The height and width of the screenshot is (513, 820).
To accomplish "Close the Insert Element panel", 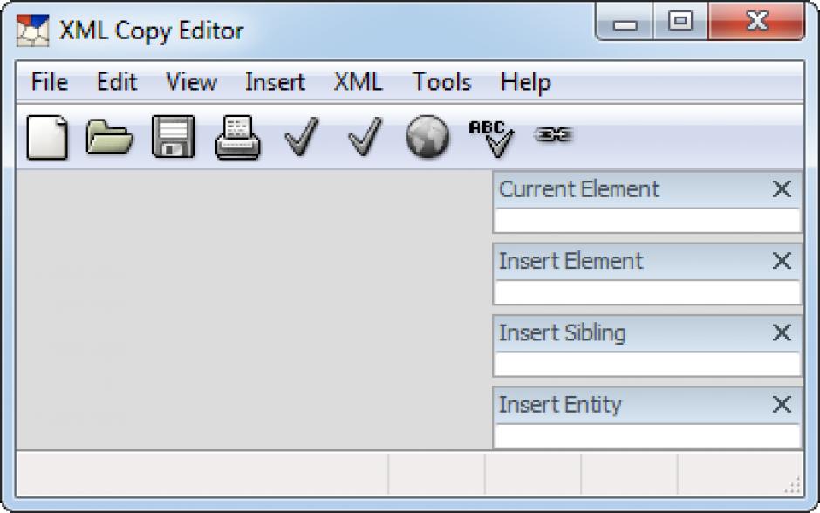I will 782,260.
